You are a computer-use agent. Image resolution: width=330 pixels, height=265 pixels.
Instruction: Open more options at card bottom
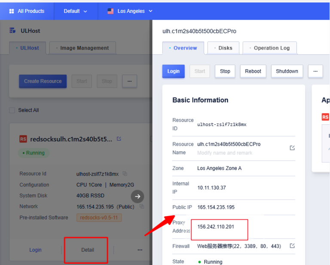tap(140, 250)
